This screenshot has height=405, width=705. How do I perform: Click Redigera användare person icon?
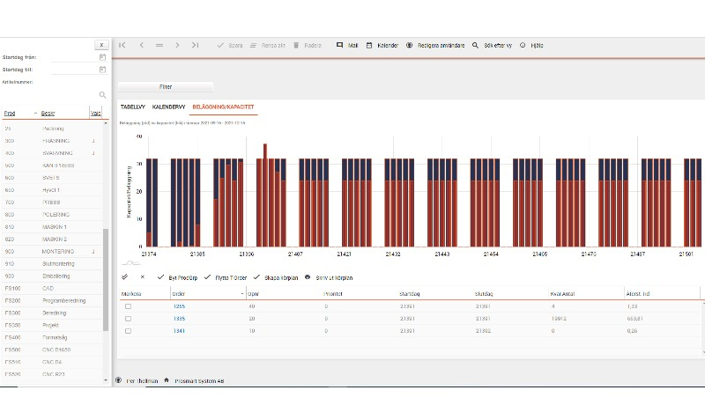409,46
